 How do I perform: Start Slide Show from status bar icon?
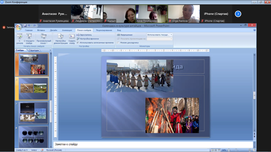[219, 150]
